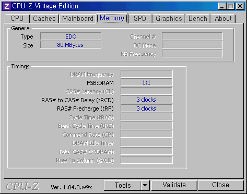Click the Type field showing EDO
The width and height of the screenshot is (247, 194).
click(70, 37)
